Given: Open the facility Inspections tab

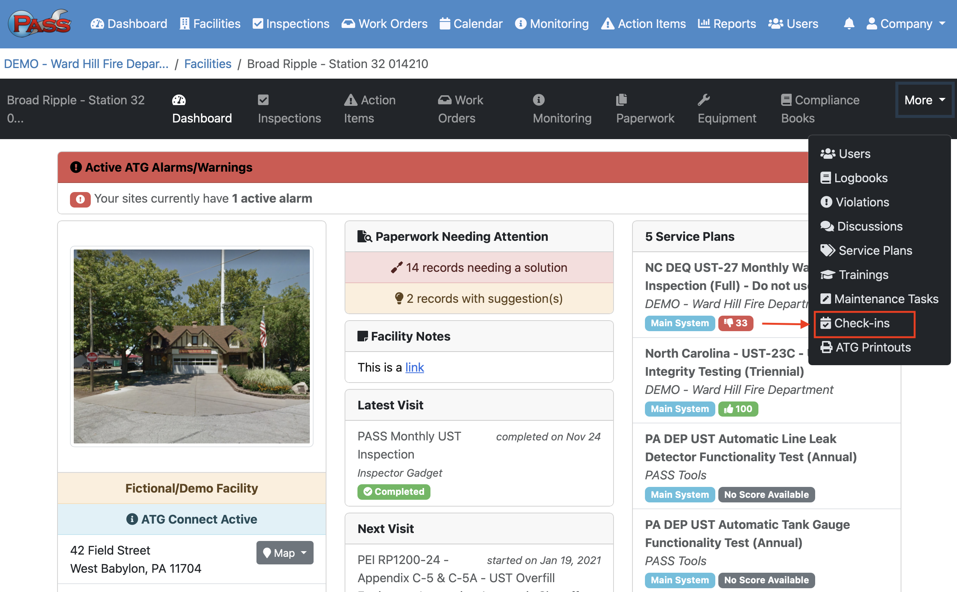Looking at the screenshot, I should (x=289, y=109).
